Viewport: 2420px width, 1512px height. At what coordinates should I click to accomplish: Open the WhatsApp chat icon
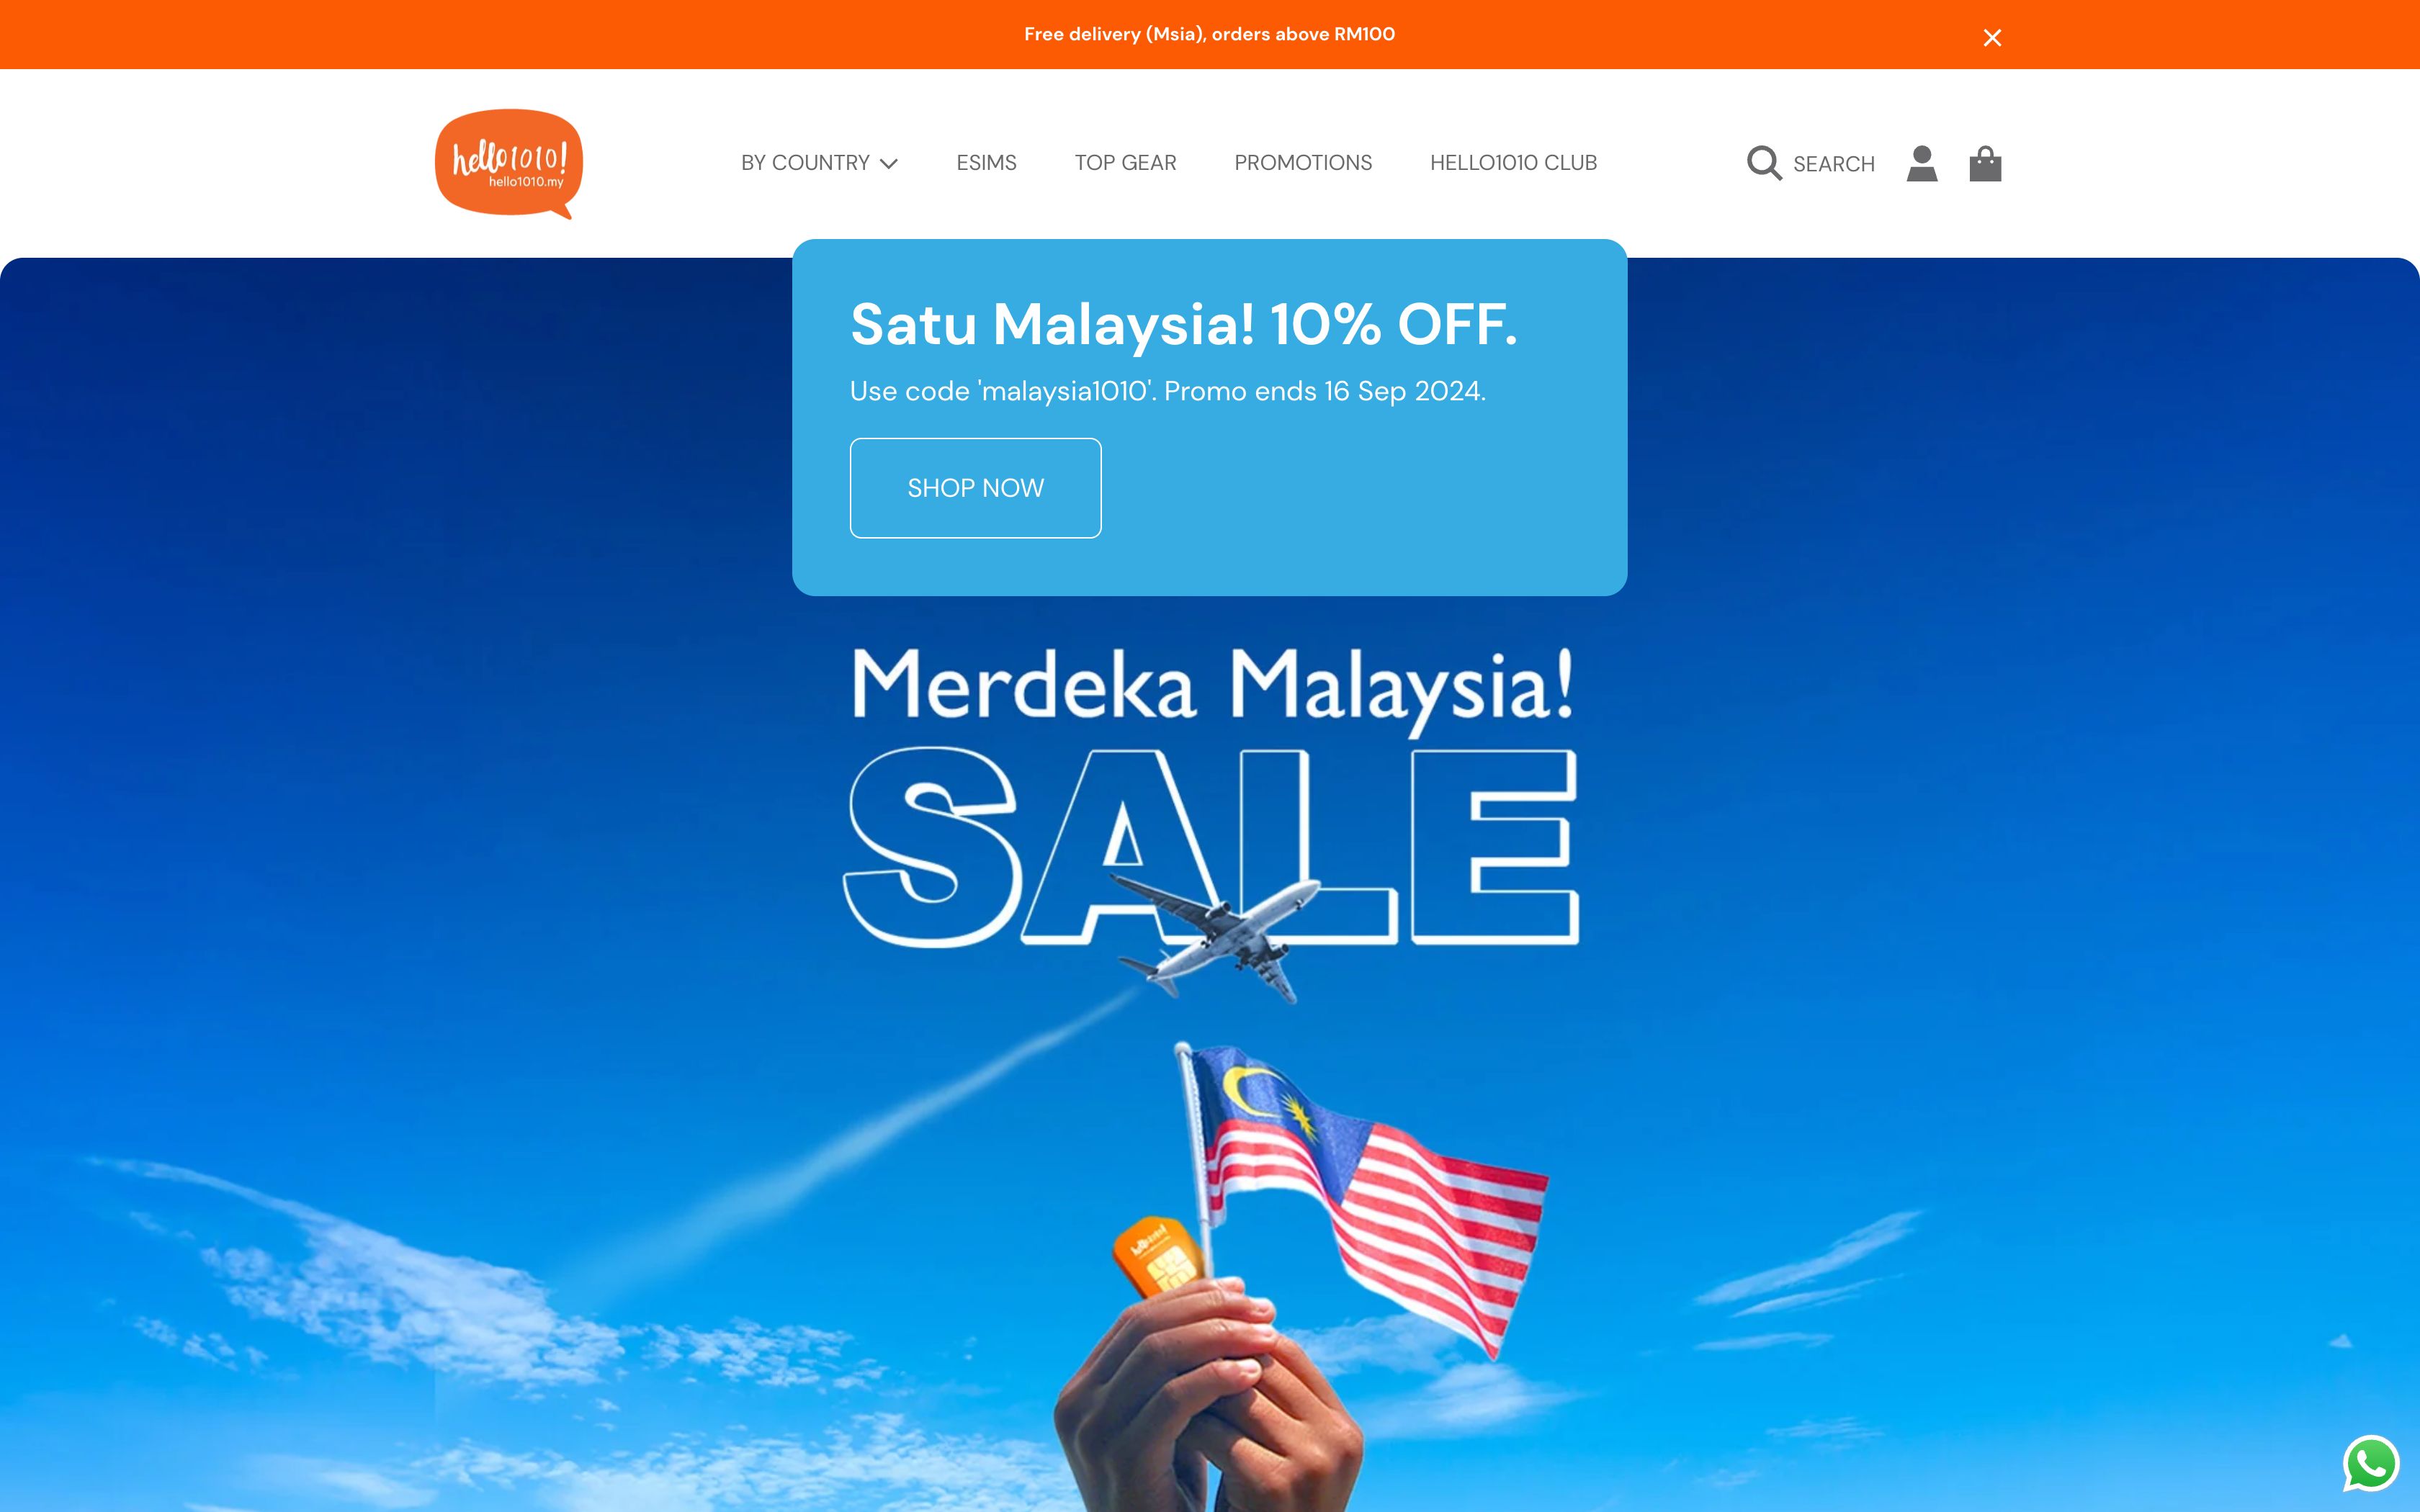2371,1463
